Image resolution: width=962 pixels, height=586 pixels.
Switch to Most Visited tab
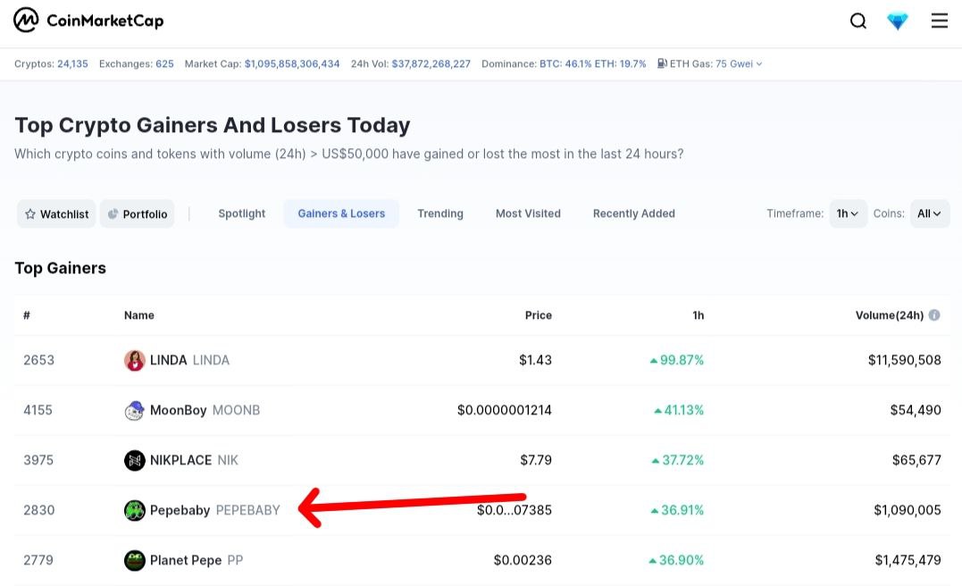528,213
